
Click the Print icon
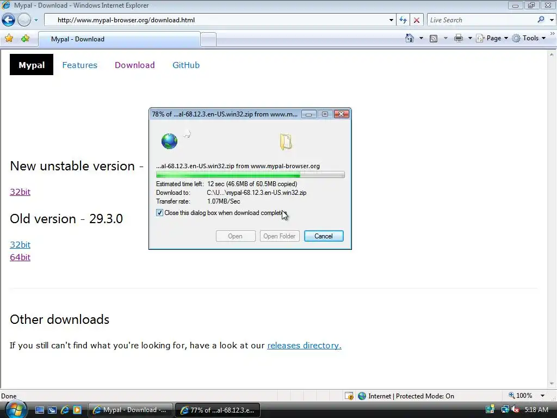click(458, 38)
